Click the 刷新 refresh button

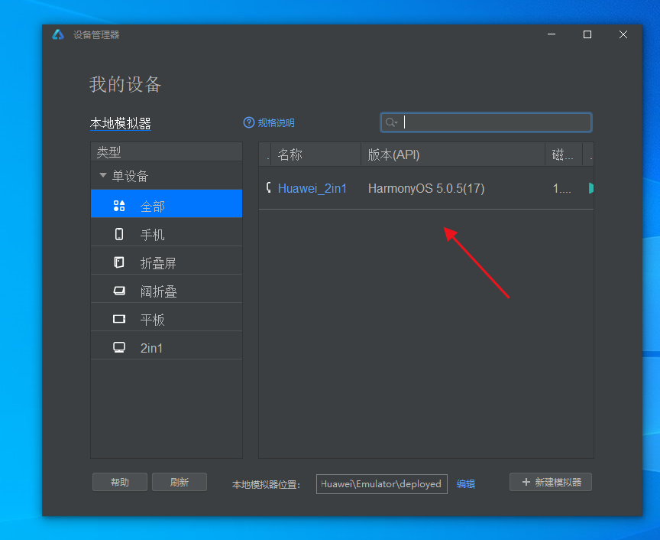(x=179, y=482)
